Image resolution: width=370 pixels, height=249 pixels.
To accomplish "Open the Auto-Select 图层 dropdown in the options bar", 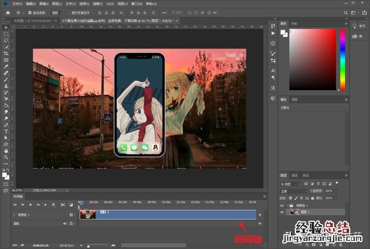I will click(55, 12).
